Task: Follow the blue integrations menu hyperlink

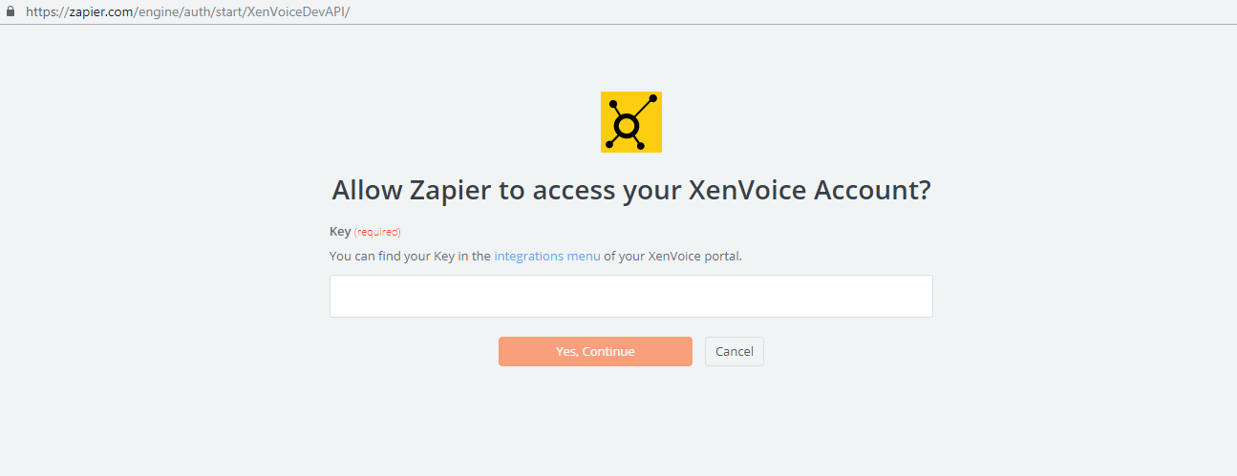Action: [x=547, y=257]
